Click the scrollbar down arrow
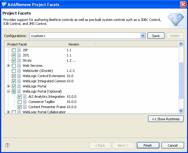Image resolution: width=188 pixels, height=153 pixels. pyautogui.click(x=181, y=110)
